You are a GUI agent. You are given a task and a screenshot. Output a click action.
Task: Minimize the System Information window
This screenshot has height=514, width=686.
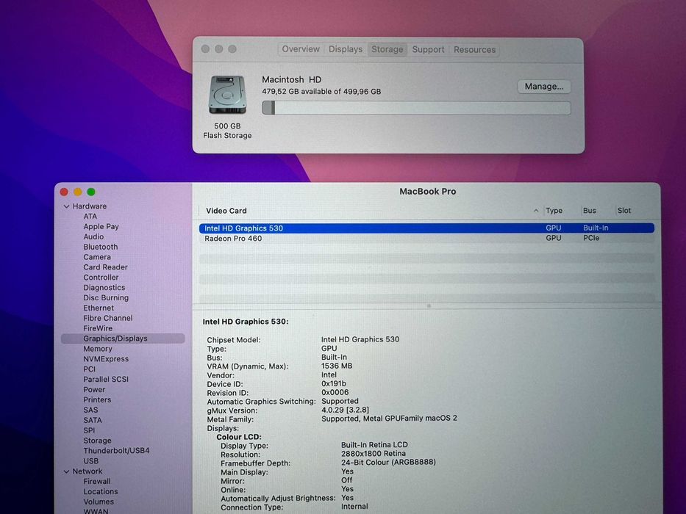[77, 192]
